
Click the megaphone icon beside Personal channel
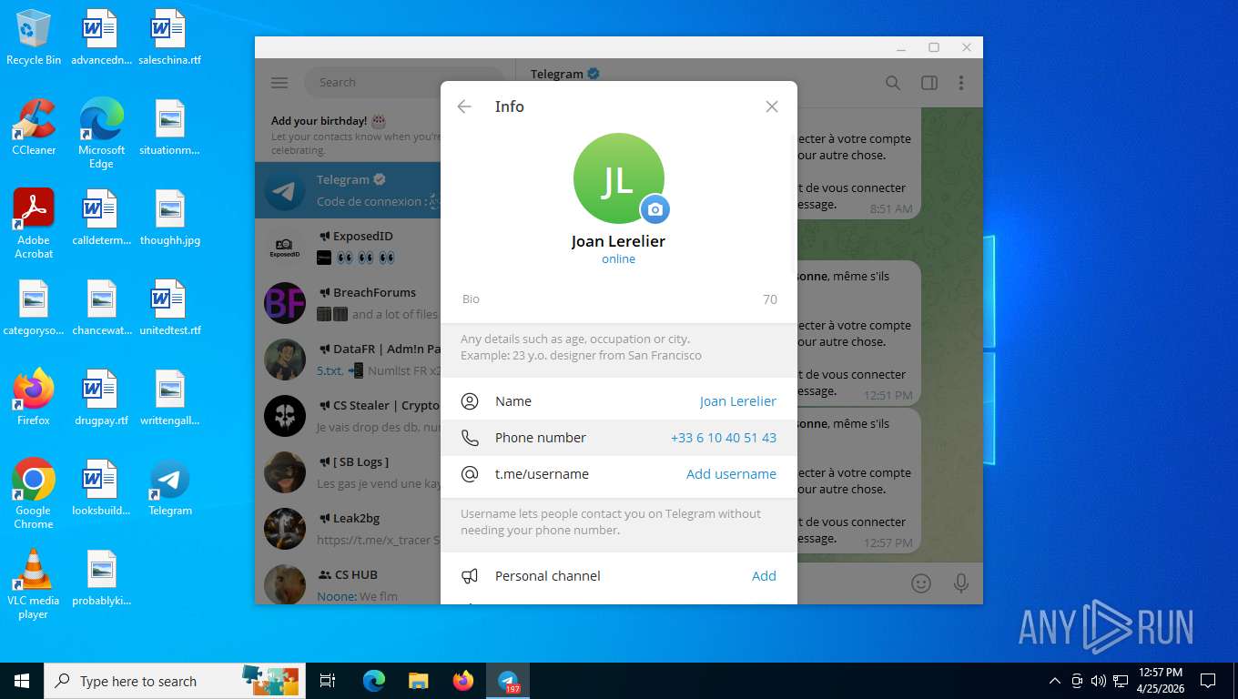tap(470, 576)
